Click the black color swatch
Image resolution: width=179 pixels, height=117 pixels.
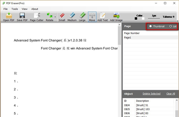[136, 18]
